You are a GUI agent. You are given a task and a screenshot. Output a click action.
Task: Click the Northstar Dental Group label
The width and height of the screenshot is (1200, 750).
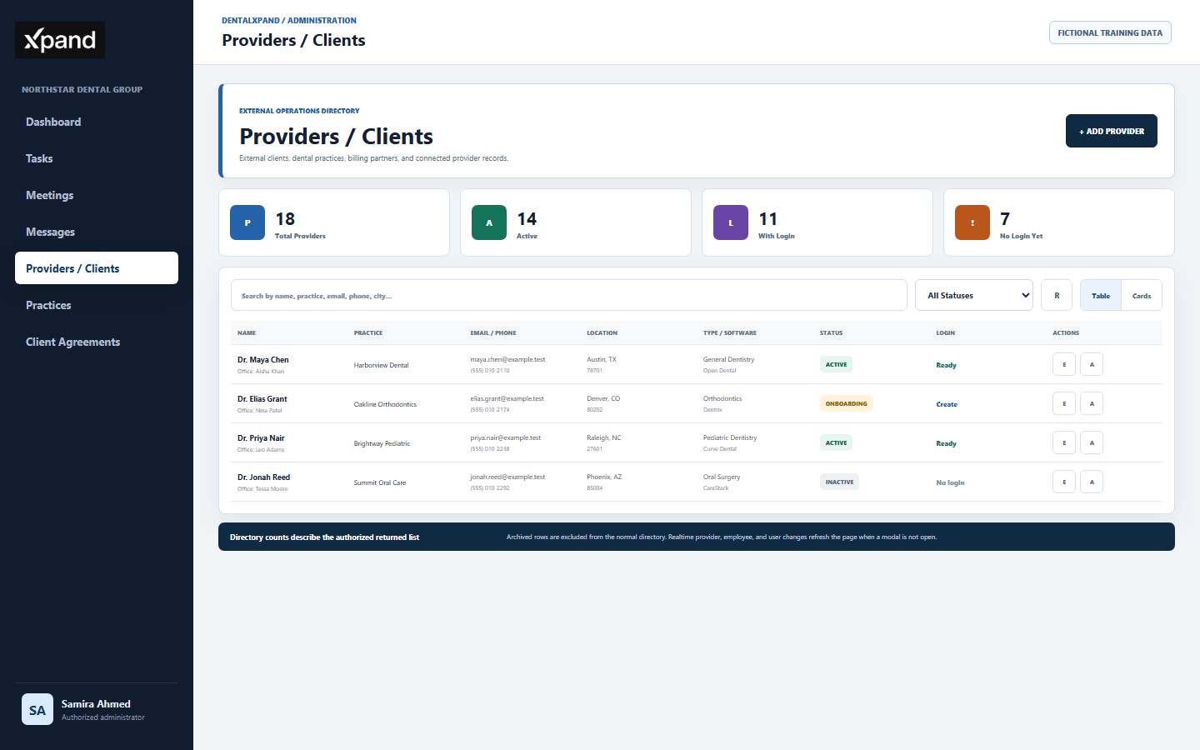pos(82,89)
